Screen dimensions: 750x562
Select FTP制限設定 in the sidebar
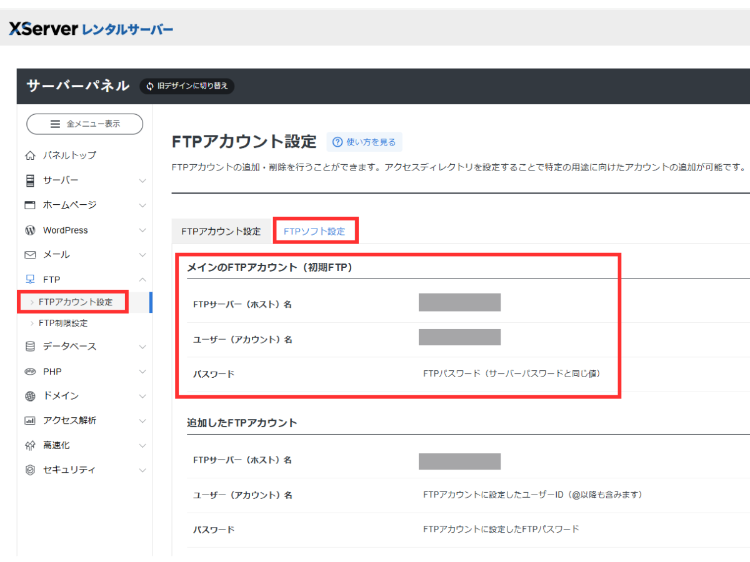(63, 323)
